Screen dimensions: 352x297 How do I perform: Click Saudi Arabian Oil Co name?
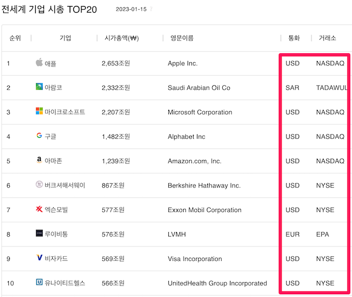pos(199,87)
